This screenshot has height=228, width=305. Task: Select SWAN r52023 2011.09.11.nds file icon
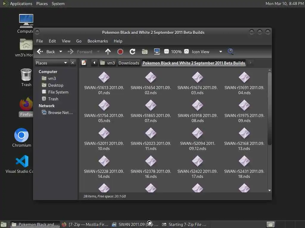[x=151, y=133]
